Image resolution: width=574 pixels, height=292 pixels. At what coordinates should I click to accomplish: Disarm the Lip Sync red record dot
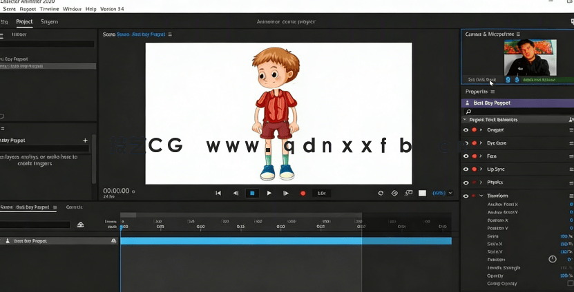pos(474,169)
